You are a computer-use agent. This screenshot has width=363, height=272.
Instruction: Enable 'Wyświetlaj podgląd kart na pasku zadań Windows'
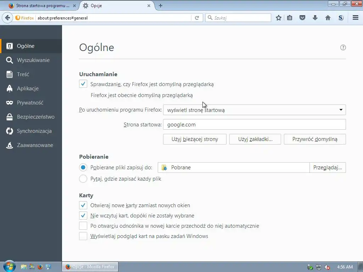[x=83, y=236]
